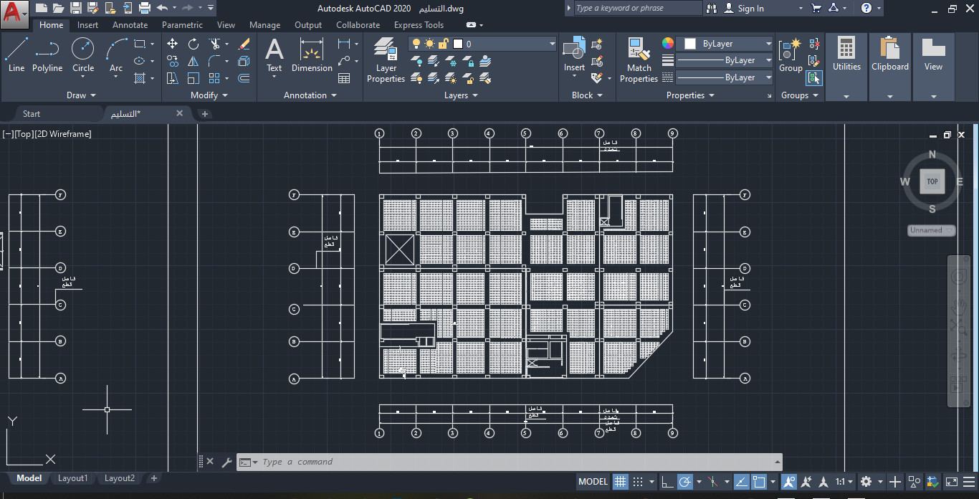Activate the Match Properties tool

(x=639, y=57)
